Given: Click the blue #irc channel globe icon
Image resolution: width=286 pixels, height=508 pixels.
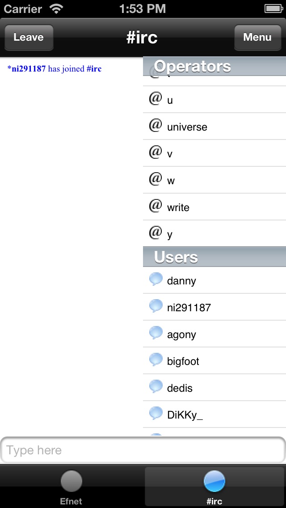Looking at the screenshot, I should pyautogui.click(x=214, y=481).
